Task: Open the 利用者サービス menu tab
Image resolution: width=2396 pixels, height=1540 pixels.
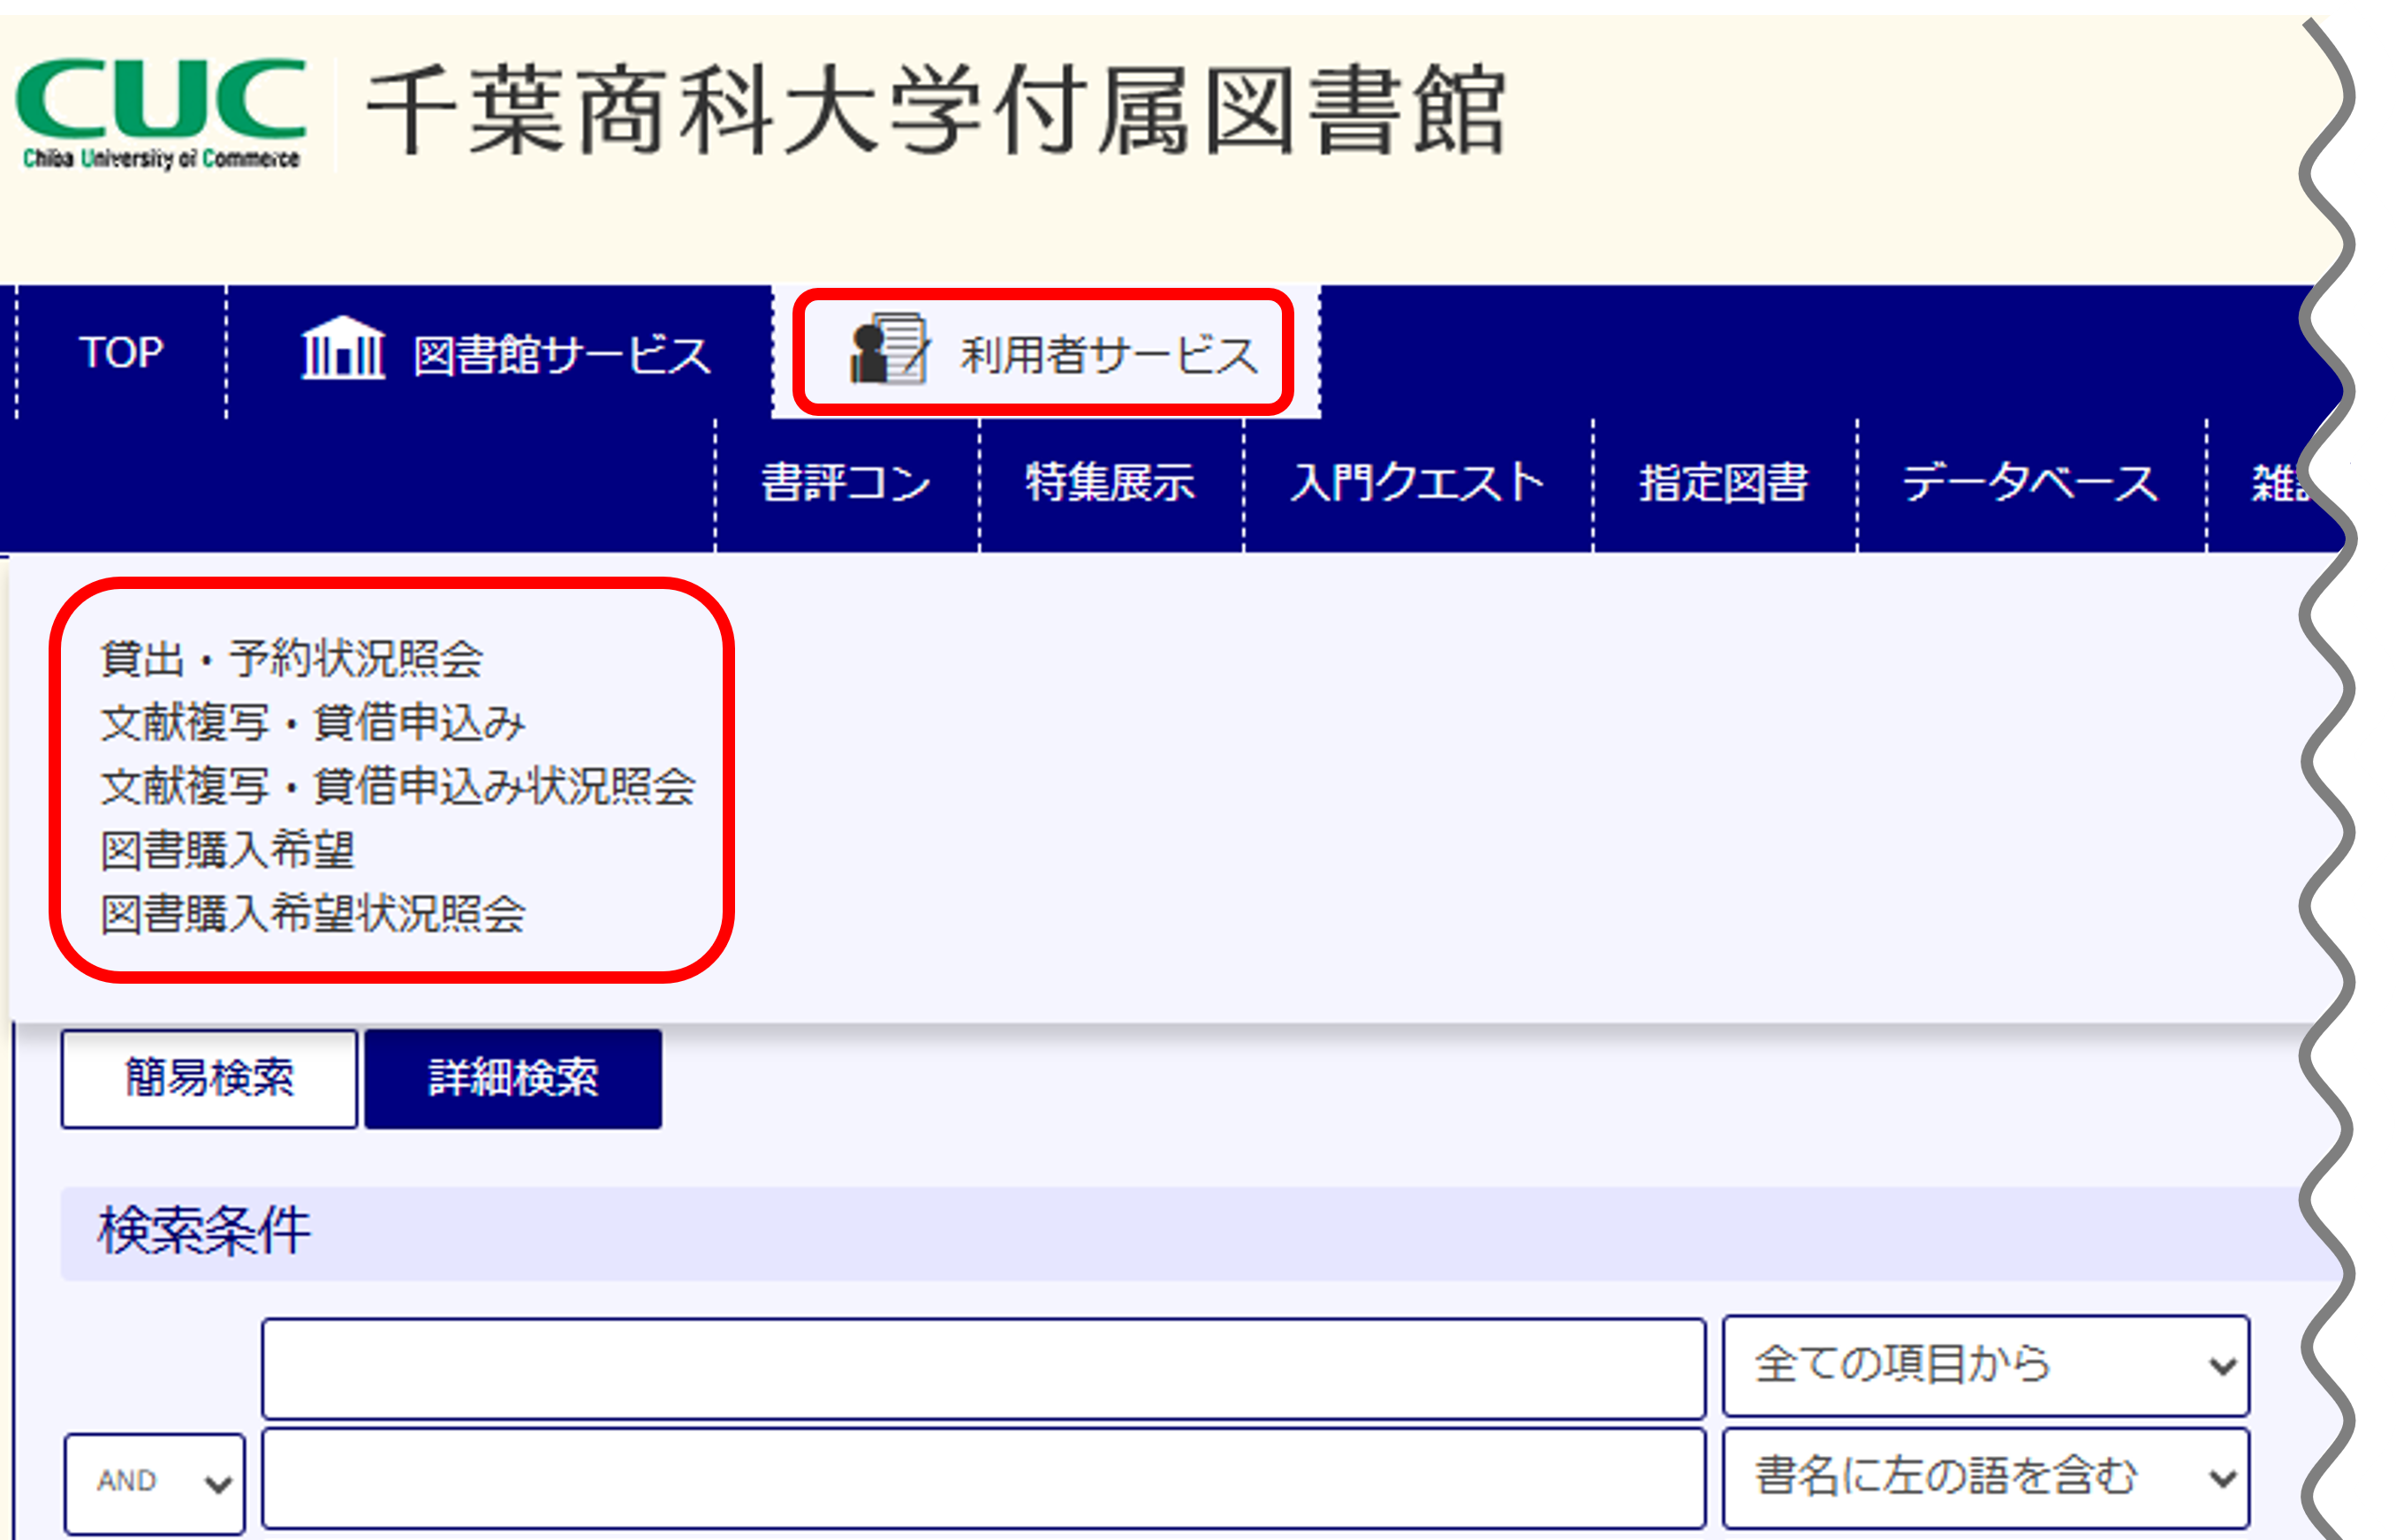Action: coord(1108,355)
